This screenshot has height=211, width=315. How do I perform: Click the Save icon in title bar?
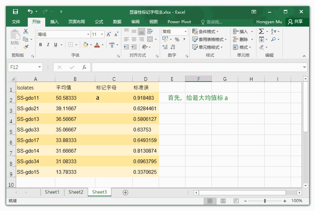click(x=15, y=12)
